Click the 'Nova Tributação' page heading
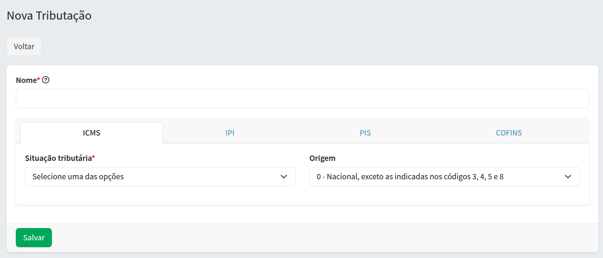603x258 pixels. [x=49, y=16]
